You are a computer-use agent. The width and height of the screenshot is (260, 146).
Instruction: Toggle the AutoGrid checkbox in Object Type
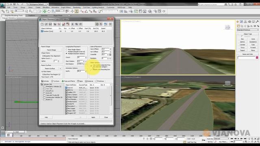point(242,36)
